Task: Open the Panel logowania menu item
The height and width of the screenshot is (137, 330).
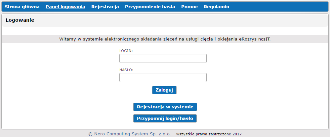Action: click(x=65, y=7)
